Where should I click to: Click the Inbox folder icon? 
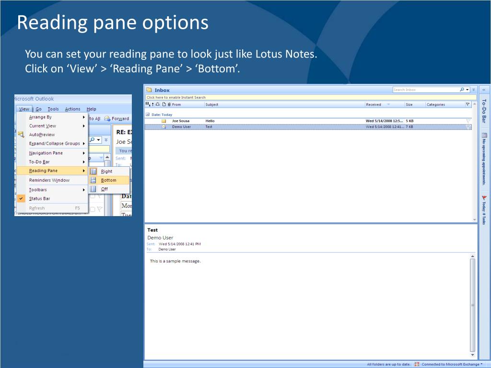point(149,90)
